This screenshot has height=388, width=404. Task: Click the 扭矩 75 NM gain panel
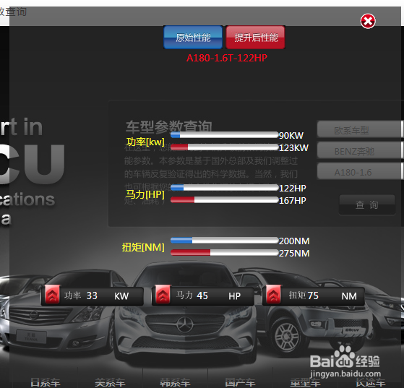pos(314,296)
